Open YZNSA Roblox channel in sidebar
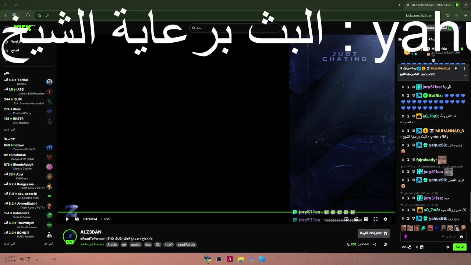 (28, 82)
